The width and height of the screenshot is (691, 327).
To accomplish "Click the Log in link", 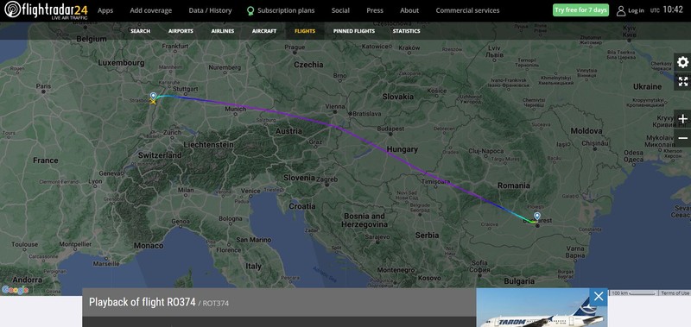I will [636, 10].
